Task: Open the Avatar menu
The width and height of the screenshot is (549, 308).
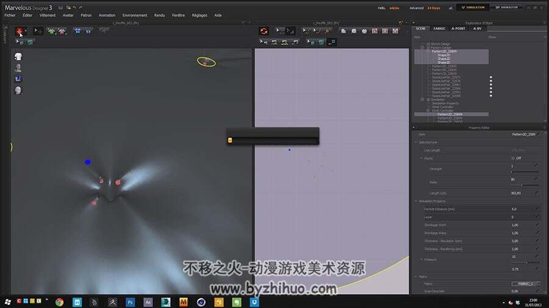Action: [x=68, y=15]
